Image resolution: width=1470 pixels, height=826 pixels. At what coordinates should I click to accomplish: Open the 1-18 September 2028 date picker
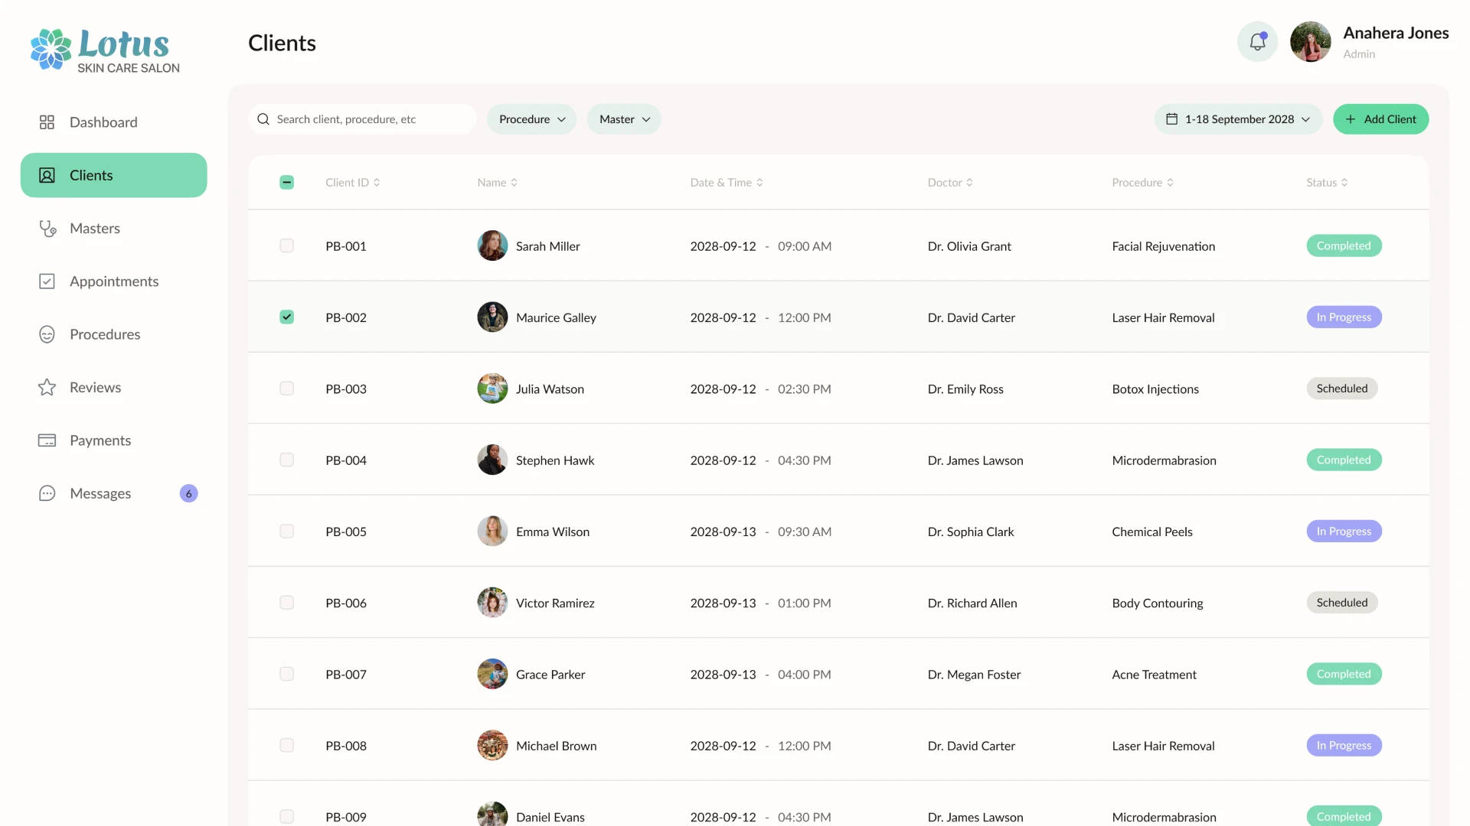(x=1238, y=119)
